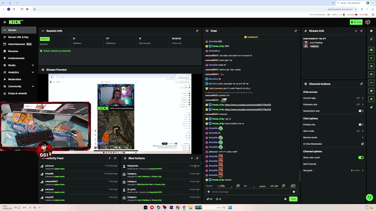The image size is (376, 211).
Task: Click Raid Channel option
Action: [x=310, y=164]
